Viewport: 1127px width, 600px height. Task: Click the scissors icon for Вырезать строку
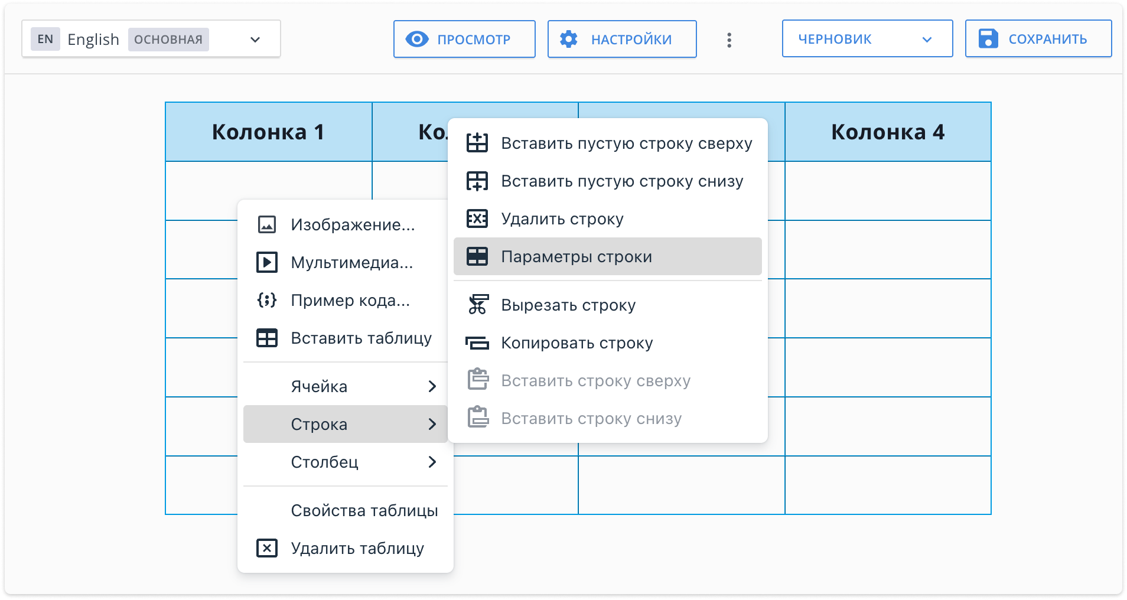[478, 305]
